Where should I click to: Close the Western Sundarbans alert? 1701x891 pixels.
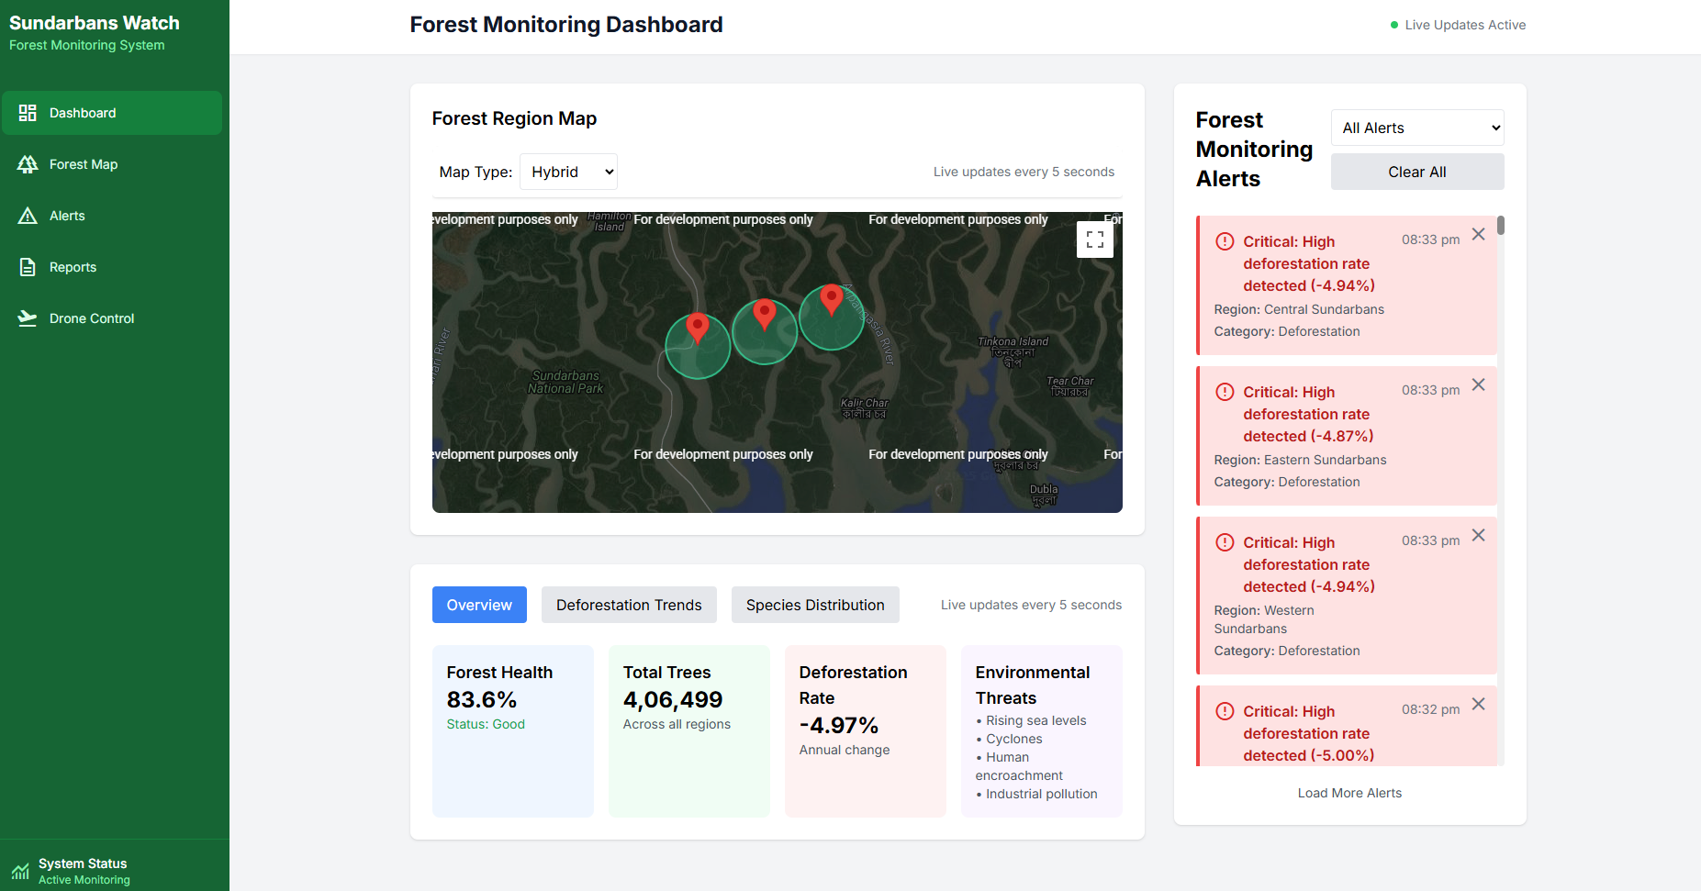[1478, 536]
